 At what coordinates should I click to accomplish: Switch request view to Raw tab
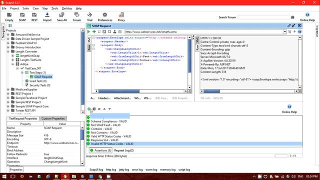pyautogui.click(x=89, y=48)
